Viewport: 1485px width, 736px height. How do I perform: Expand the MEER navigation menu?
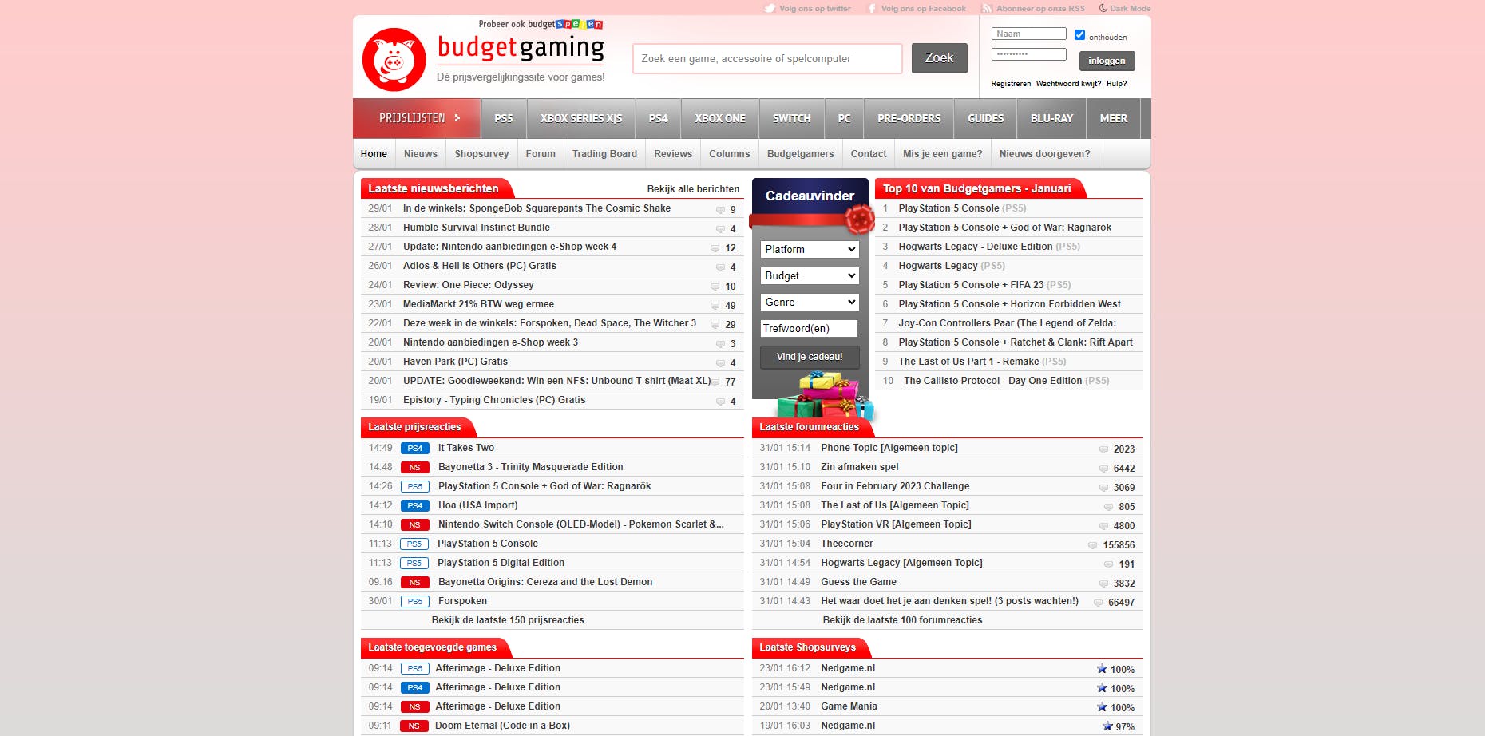tap(1114, 118)
